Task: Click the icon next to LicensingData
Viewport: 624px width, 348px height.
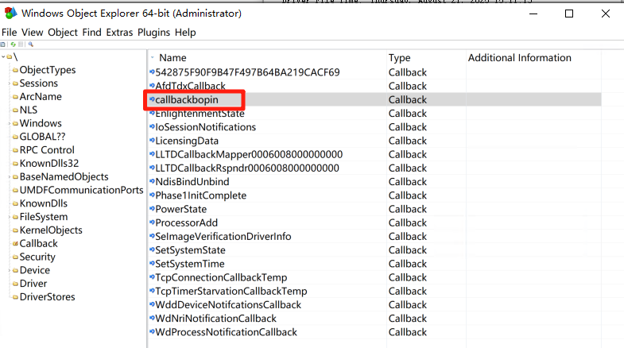Action: coord(152,141)
